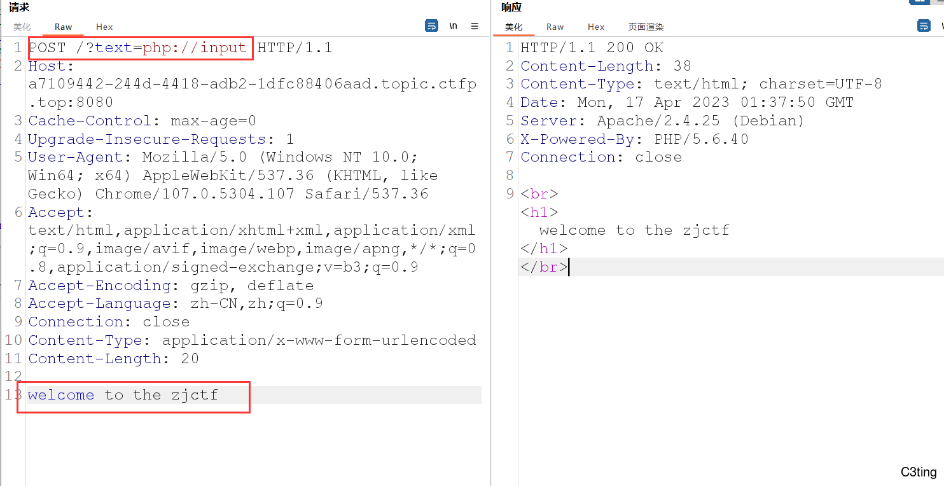This screenshot has height=486, width=944.
Task: Toggle word wrap in the request panel
Action: tap(431, 26)
